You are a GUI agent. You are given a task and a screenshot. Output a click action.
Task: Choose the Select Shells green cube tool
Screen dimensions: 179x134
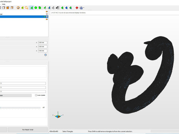[x=40, y=8]
